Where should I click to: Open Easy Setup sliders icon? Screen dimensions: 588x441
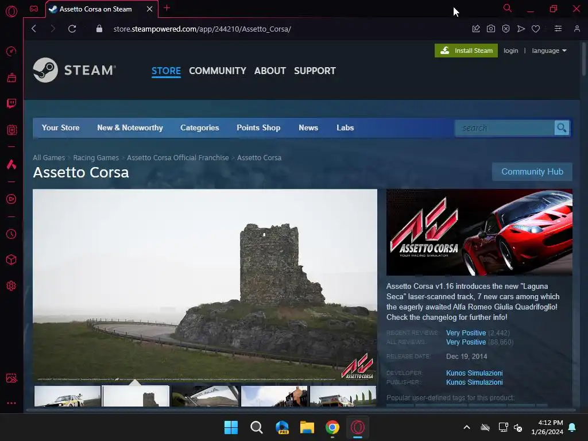[558, 29]
